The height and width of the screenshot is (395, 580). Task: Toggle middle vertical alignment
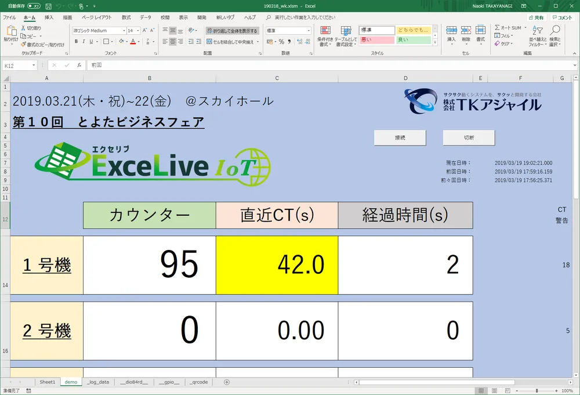[173, 30]
